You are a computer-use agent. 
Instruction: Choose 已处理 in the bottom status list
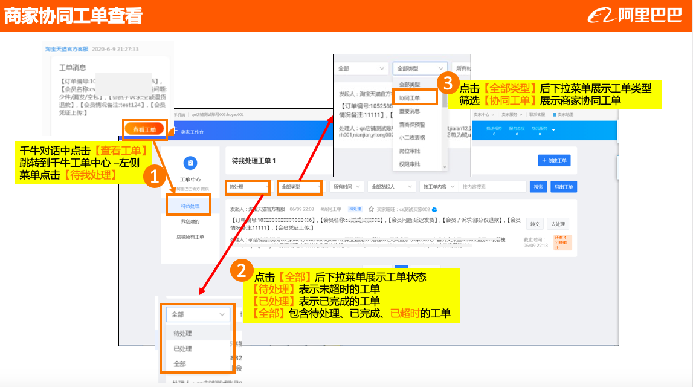pos(182,348)
